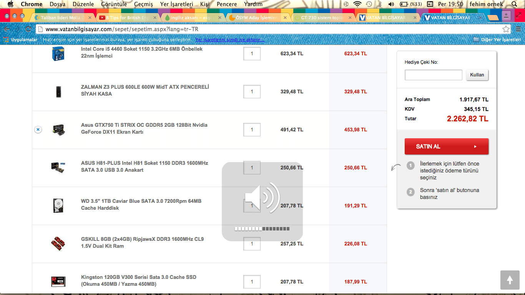Screen dimensions: 525x295
Task: Open the Time Machine menu bar icon
Action: click(x=369, y=4)
